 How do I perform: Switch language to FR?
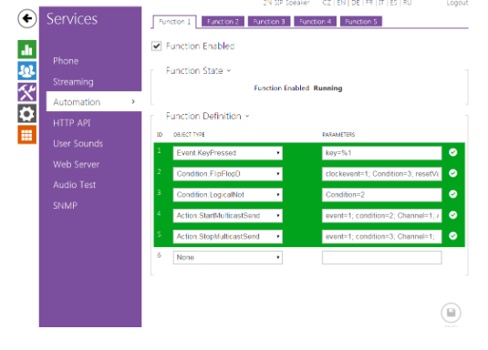tap(369, 3)
